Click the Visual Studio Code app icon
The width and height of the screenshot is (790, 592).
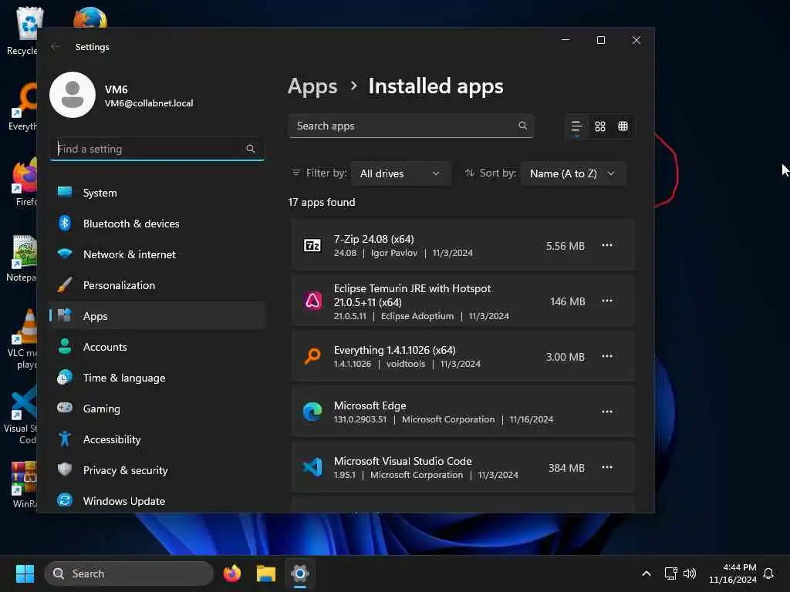pos(312,467)
